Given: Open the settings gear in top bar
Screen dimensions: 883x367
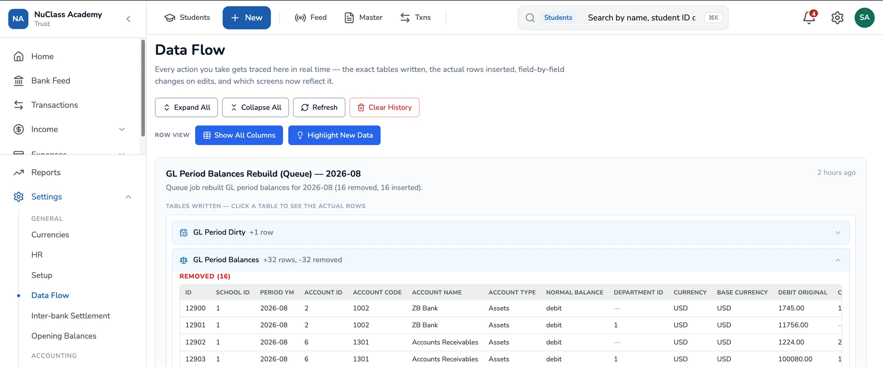Looking at the screenshot, I should [x=837, y=18].
